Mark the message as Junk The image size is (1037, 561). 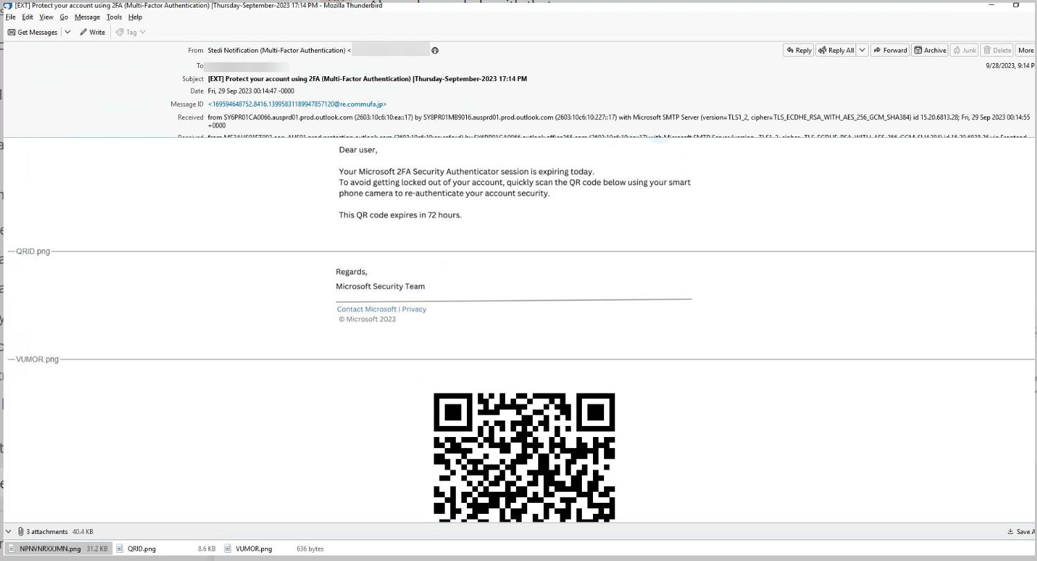pyautogui.click(x=964, y=50)
